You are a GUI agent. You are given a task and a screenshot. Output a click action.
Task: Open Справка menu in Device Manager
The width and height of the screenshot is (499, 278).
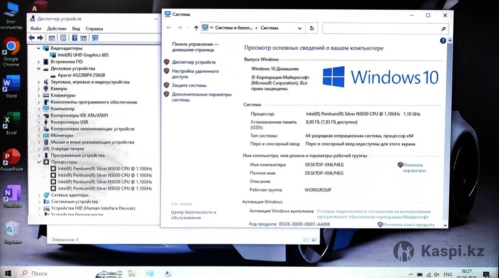(x=94, y=29)
